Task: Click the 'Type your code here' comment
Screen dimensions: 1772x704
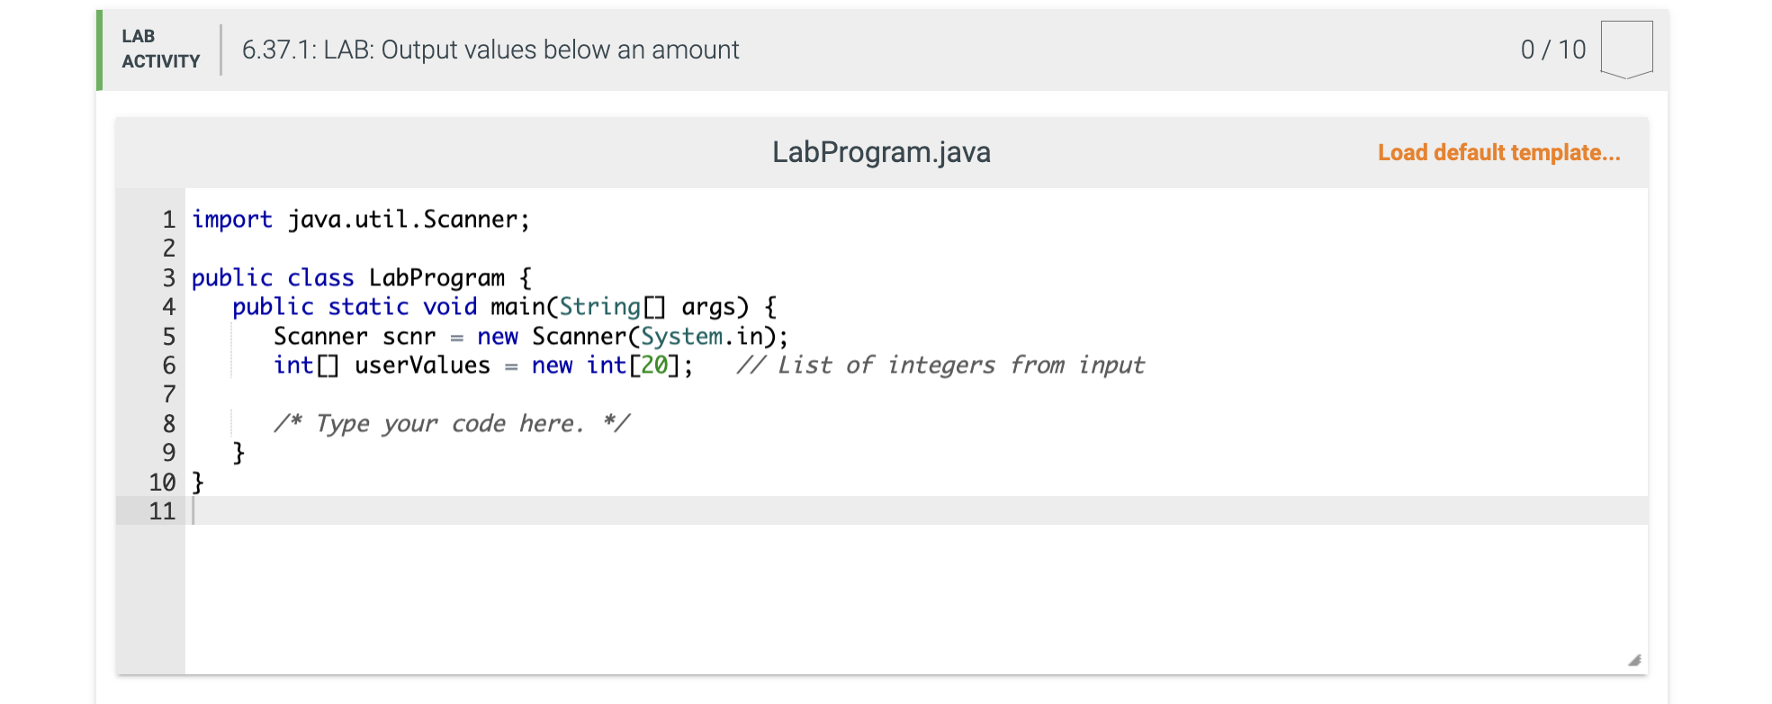Action: tap(452, 423)
